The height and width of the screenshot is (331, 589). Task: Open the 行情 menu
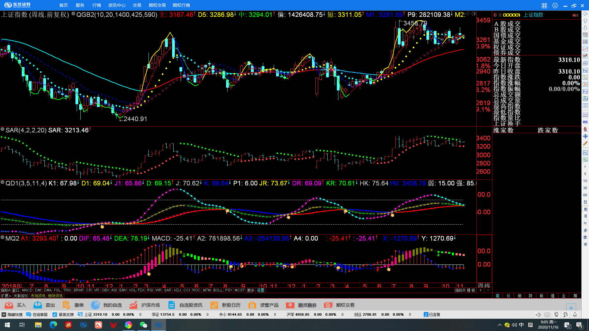pyautogui.click(x=97, y=5)
